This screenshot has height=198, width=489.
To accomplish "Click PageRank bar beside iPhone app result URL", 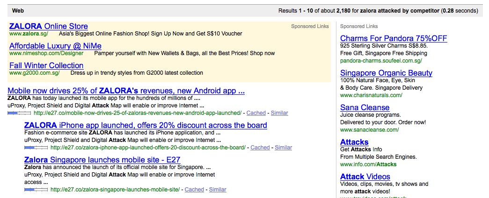I will click(36, 147).
